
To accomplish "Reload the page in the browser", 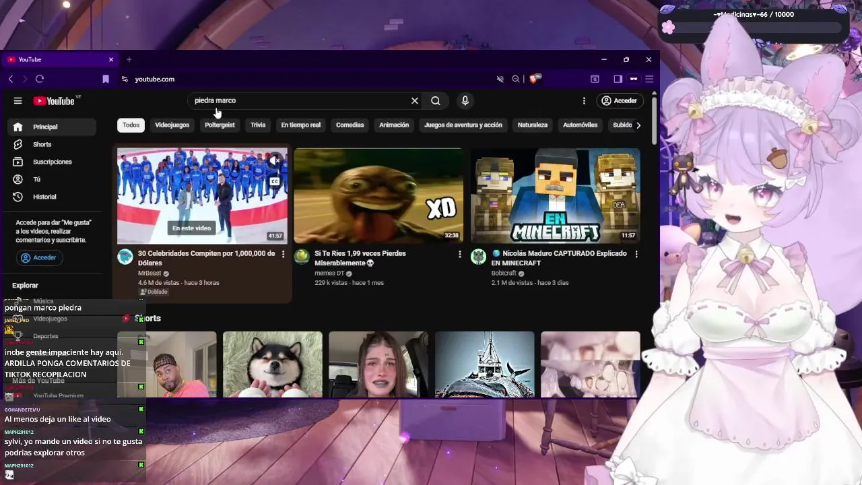I will (40, 79).
